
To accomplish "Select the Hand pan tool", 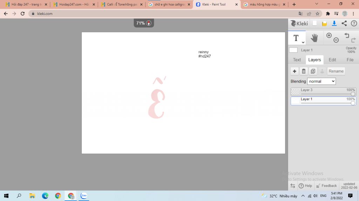I will (x=314, y=38).
